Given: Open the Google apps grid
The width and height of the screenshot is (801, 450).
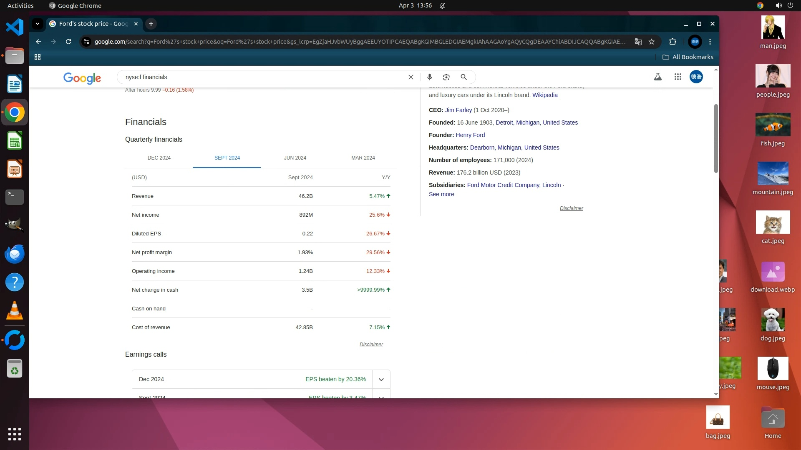Looking at the screenshot, I should [x=678, y=77].
